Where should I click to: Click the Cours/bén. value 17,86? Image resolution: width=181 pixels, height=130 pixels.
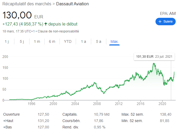(98, 121)
